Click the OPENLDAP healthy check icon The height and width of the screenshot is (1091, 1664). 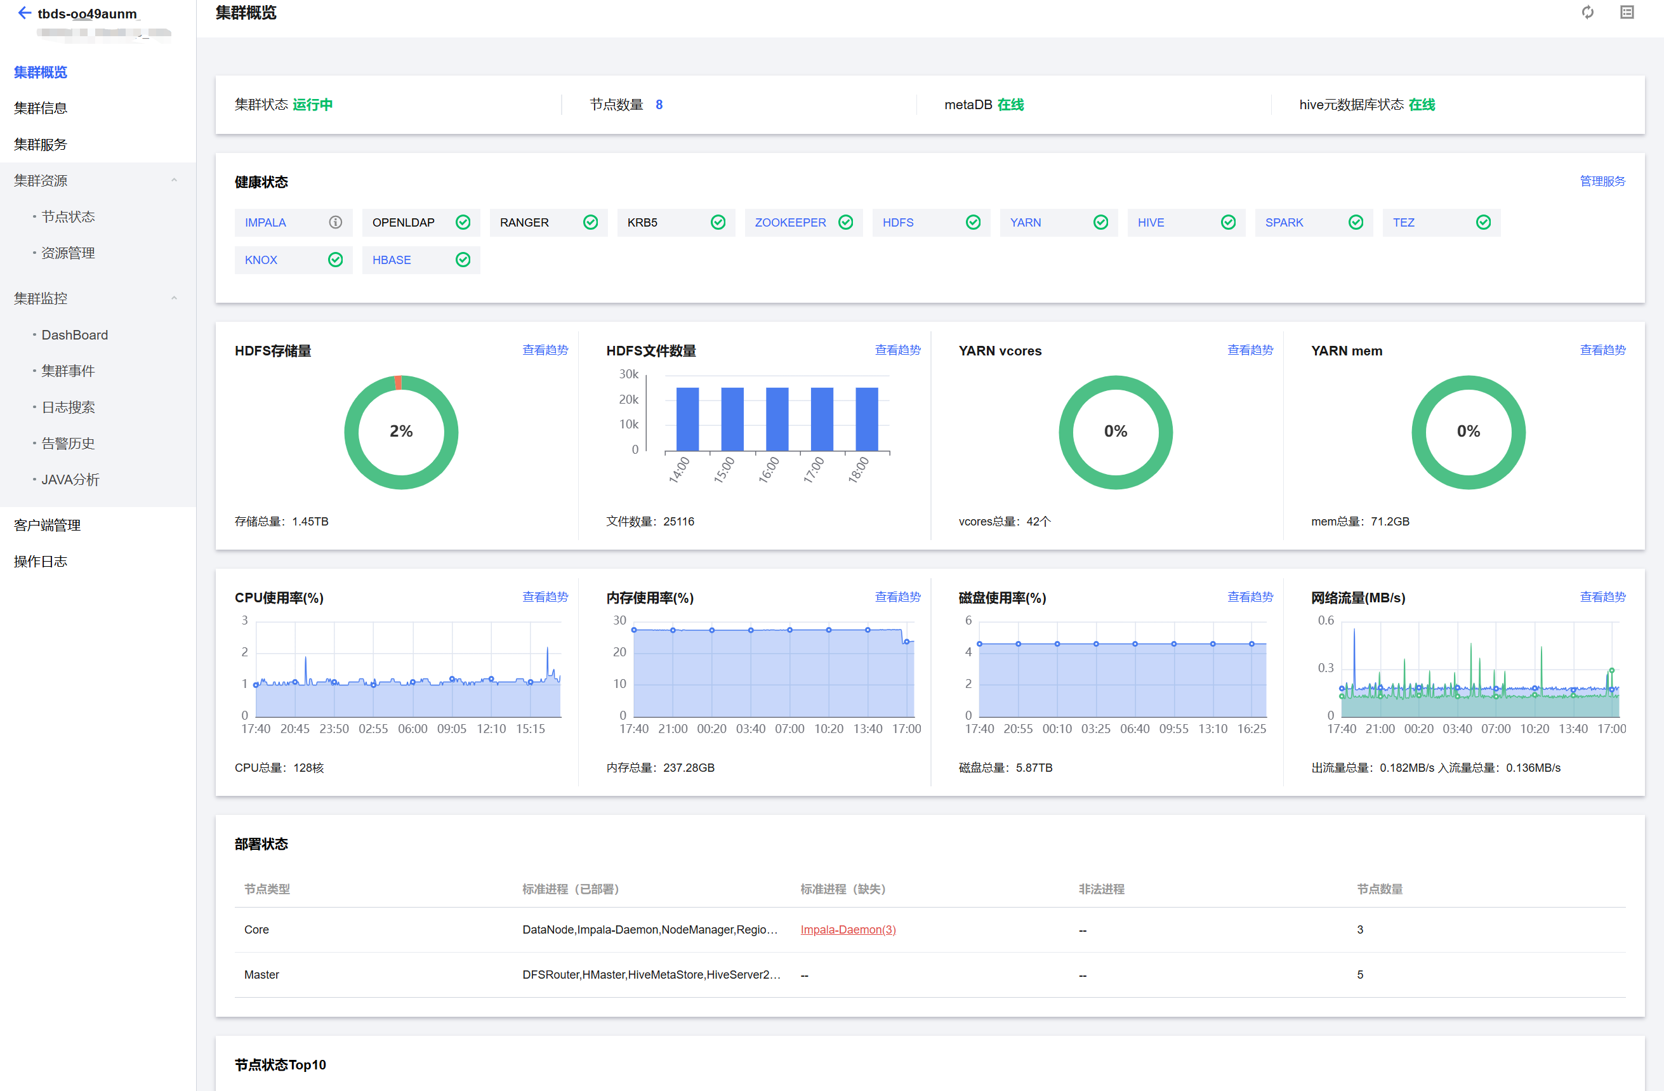463,222
